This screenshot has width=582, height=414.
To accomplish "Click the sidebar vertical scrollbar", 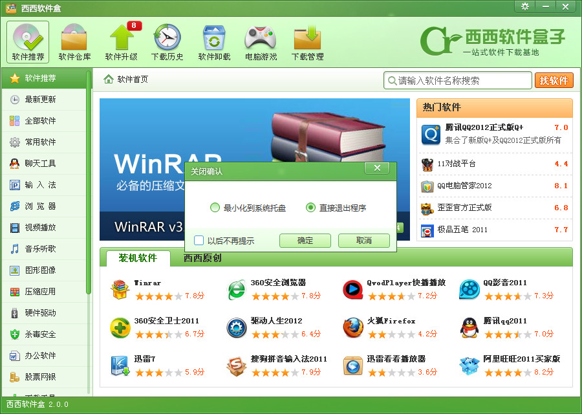I will (x=89, y=182).
